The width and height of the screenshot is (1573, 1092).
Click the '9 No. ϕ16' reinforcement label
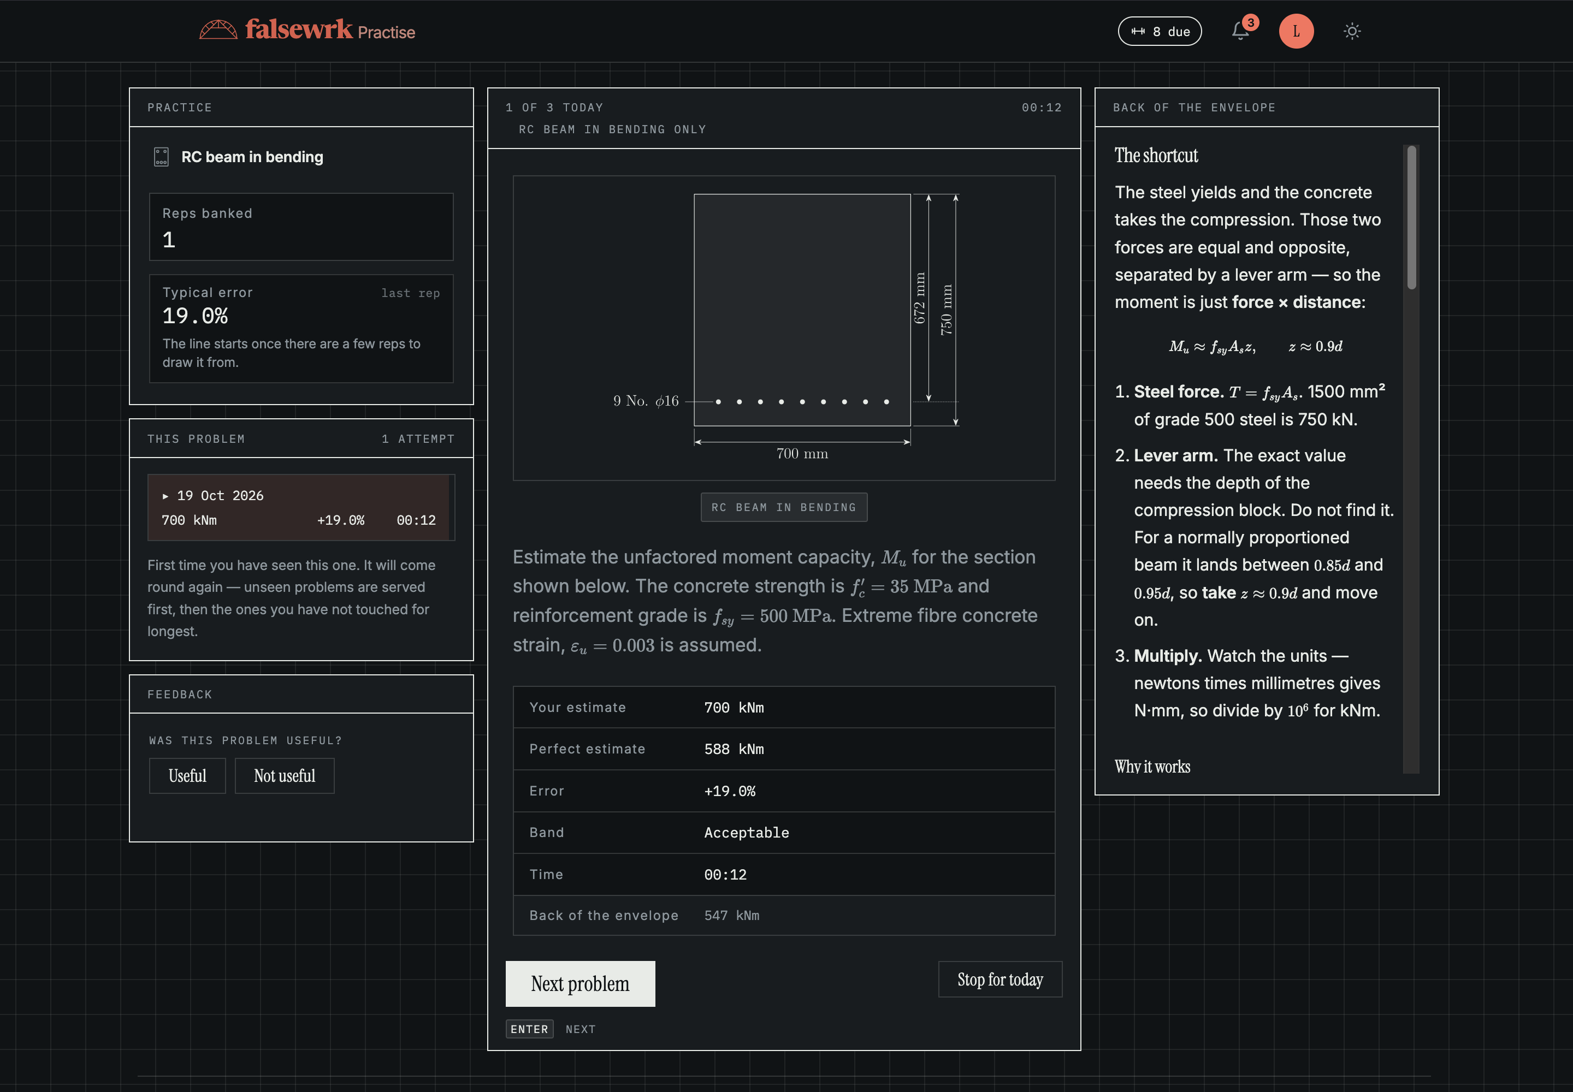pyautogui.click(x=646, y=401)
